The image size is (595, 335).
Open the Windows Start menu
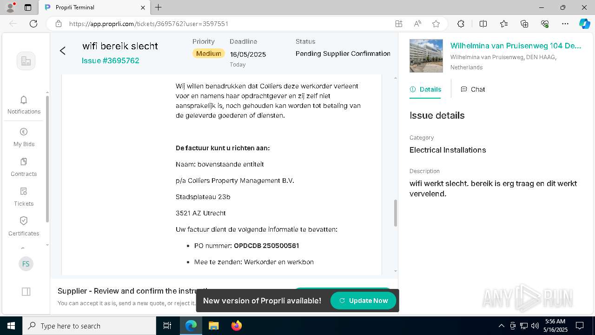pyautogui.click(x=11, y=326)
